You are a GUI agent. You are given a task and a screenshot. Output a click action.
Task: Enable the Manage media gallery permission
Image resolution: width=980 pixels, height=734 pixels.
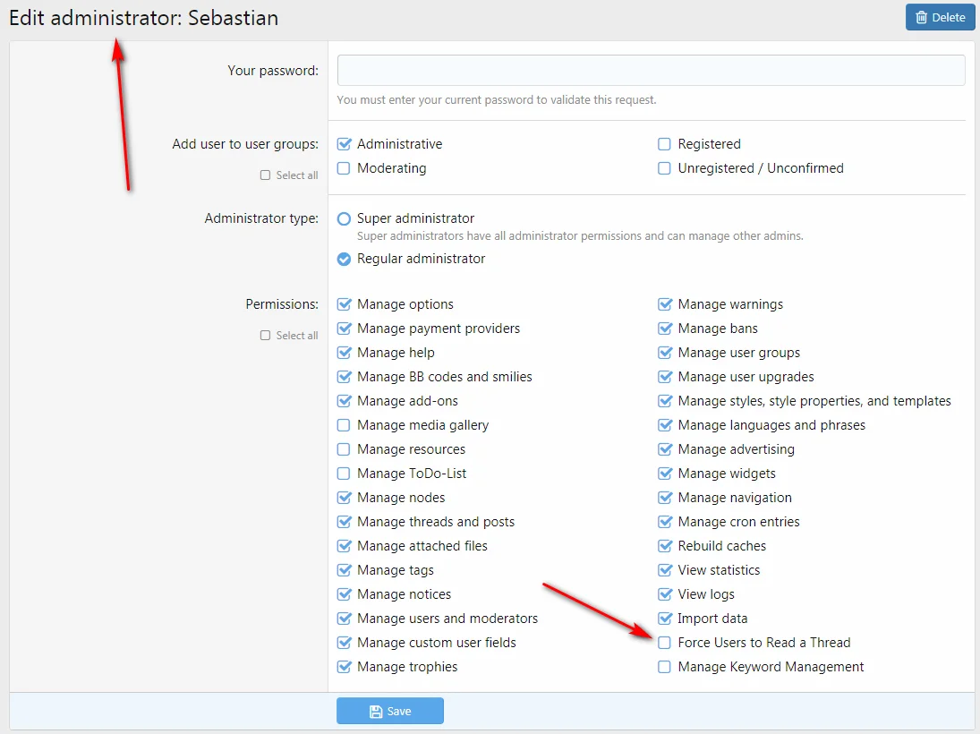tap(344, 425)
